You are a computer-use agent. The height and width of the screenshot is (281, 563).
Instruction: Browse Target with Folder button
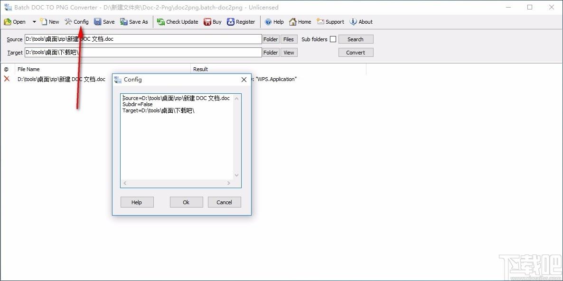pos(271,53)
